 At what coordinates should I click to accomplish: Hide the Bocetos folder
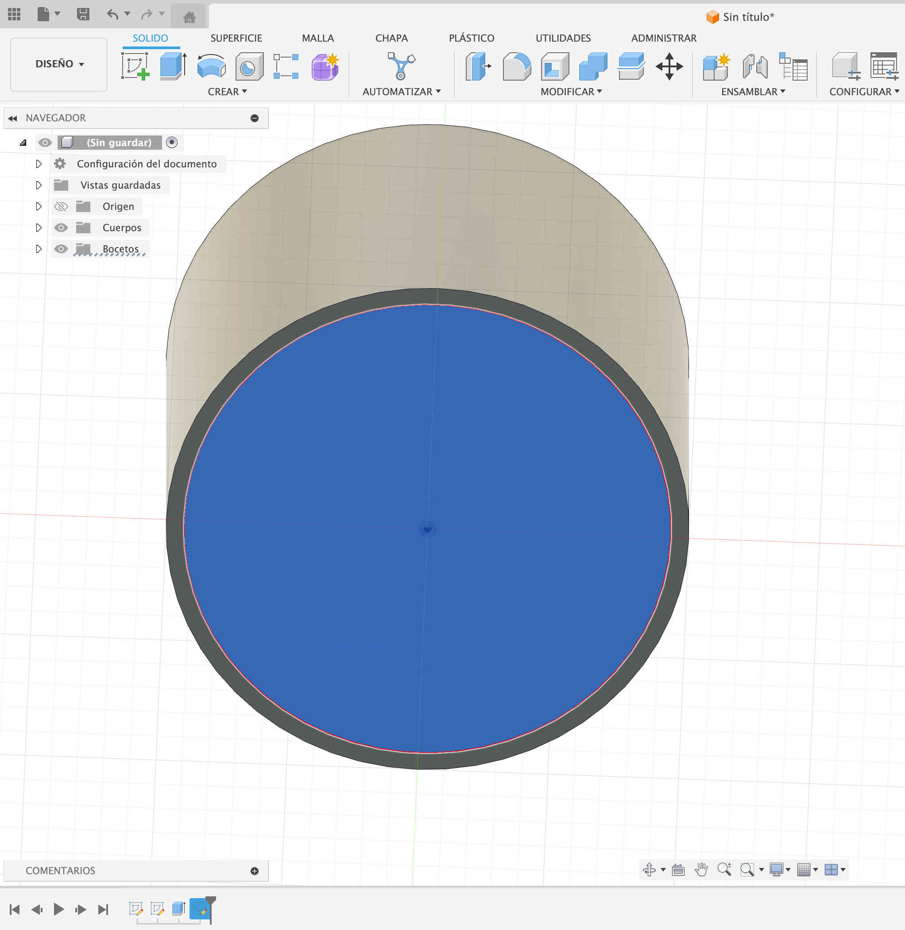[61, 249]
